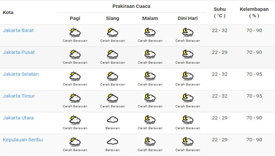This screenshot has width=275, height=156.
Task: Click Jakarta Utara Siang cloudy icon
Action: coord(112,120)
